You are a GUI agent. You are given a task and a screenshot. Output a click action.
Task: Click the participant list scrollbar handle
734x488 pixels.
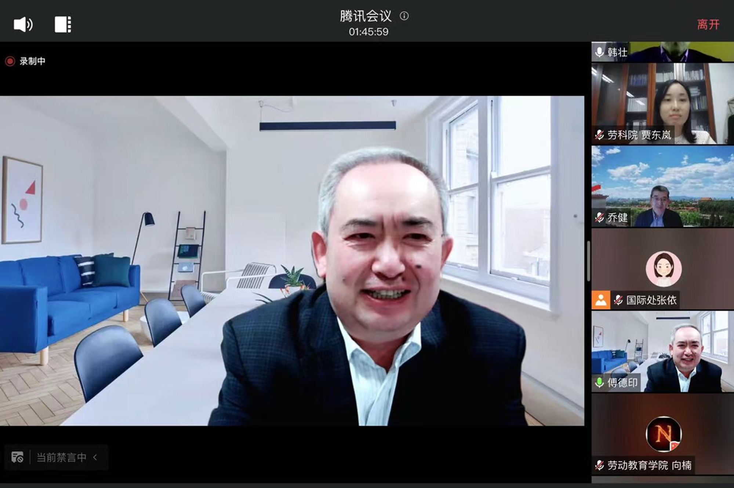pos(588,262)
